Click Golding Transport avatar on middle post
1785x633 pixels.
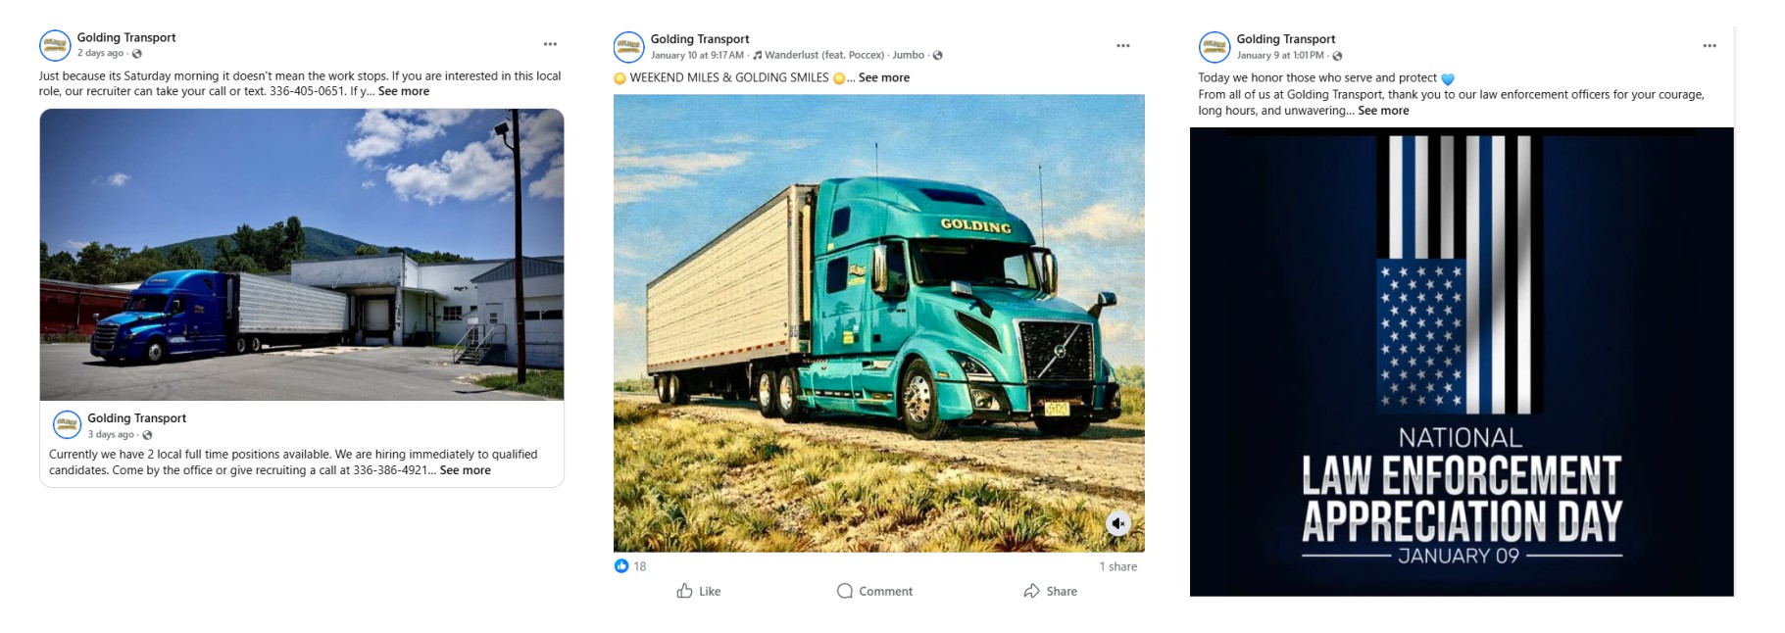tap(628, 47)
